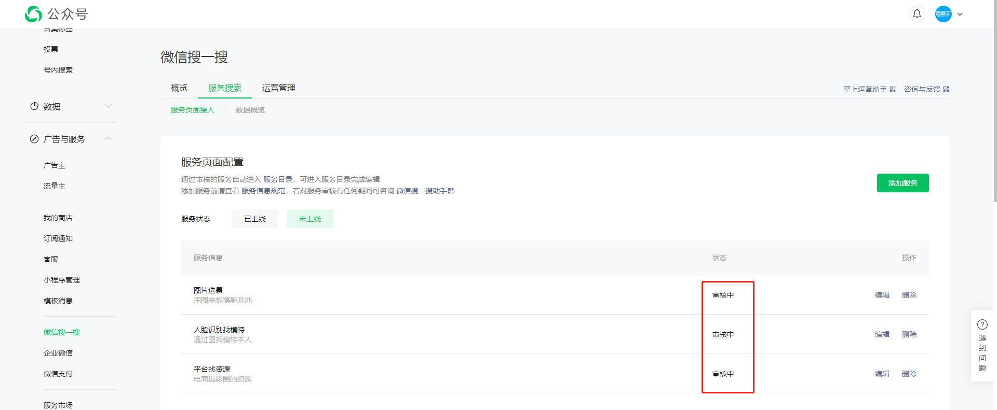The width and height of the screenshot is (997, 410).
Task: Open the 微信搜一搜助手 link
Action: [x=422, y=191]
